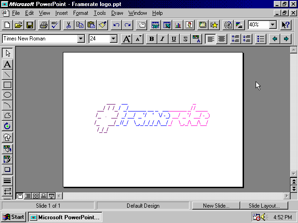Screen dimensions: 298x223
Task: Open the Insert menu
Action: [61, 13]
